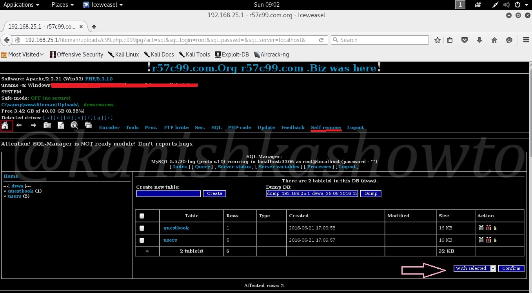Insert a row into users via its page icon
Screen dimensions: 532x293
[x=495, y=240]
